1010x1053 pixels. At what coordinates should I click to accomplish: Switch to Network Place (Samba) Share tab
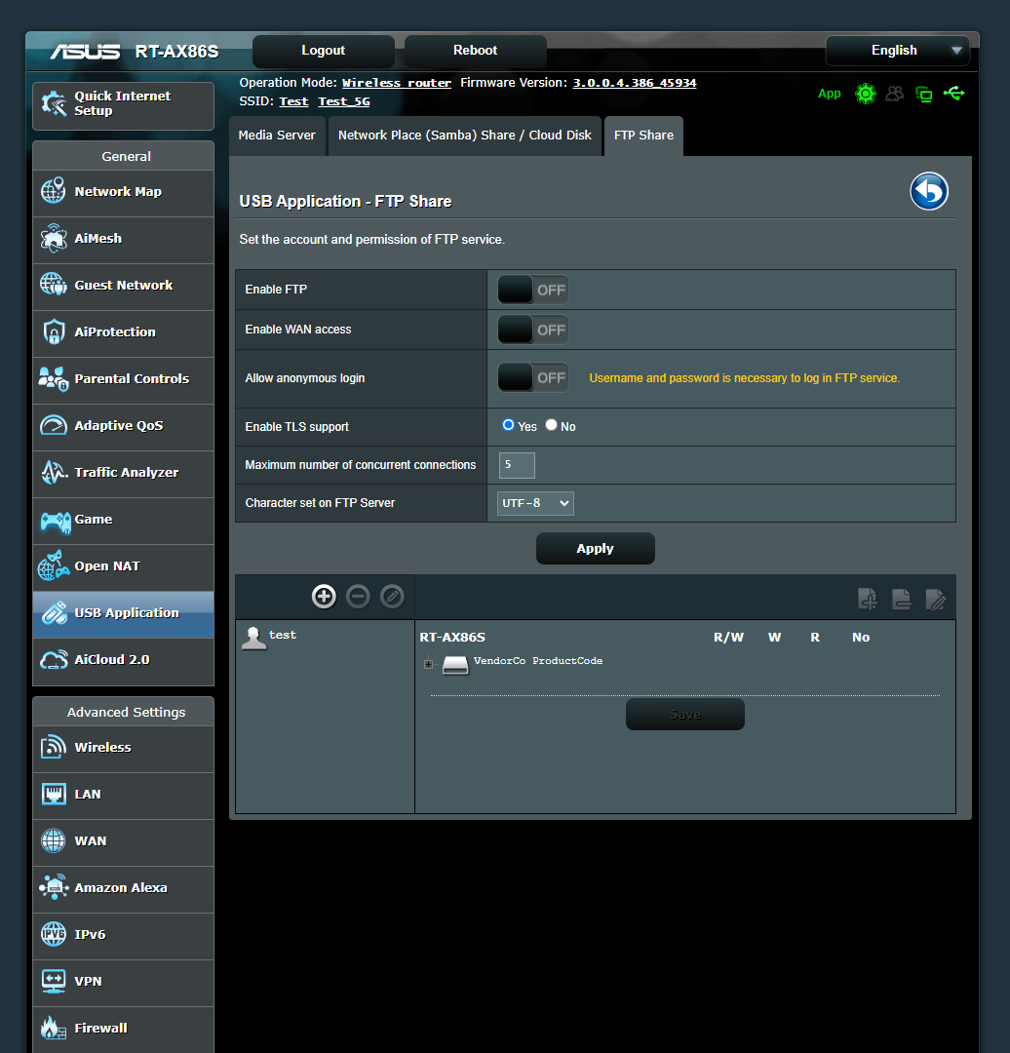click(x=465, y=136)
